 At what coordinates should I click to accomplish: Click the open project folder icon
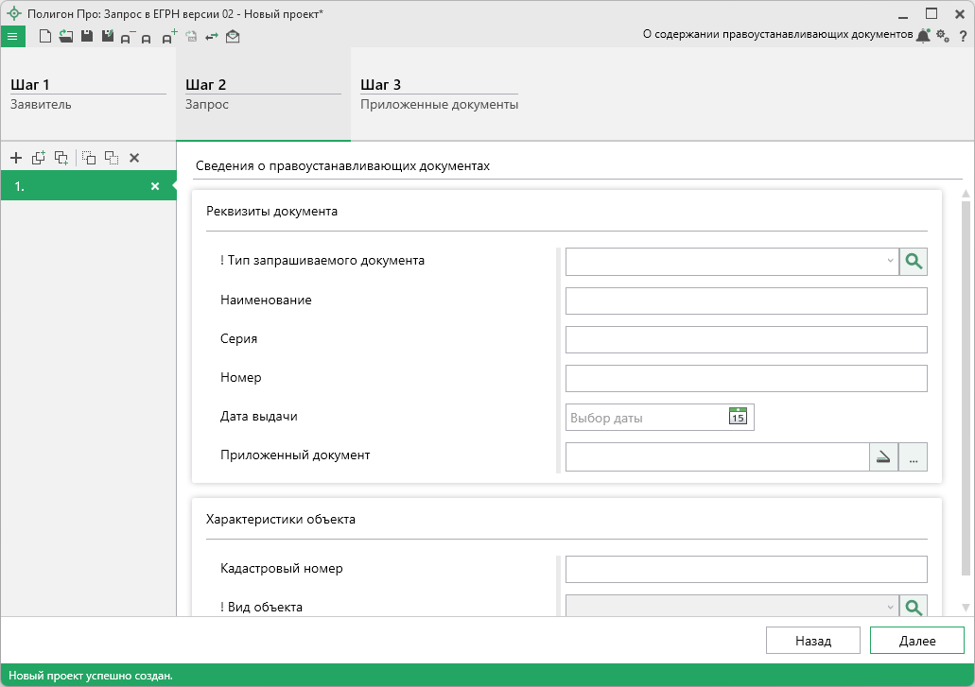click(65, 37)
